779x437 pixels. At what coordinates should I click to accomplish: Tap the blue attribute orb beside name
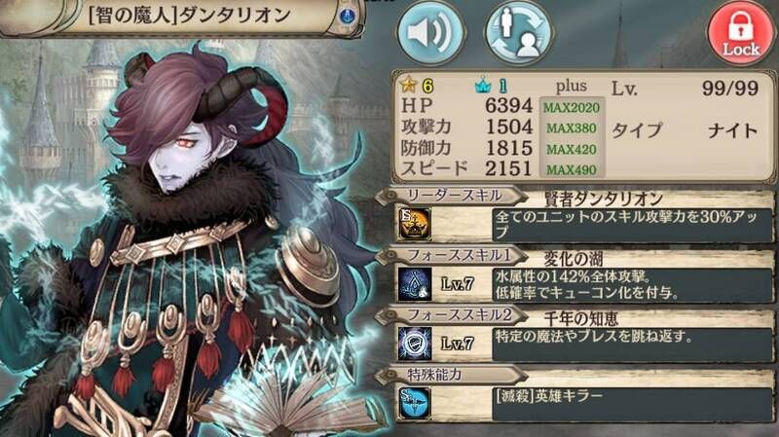(x=347, y=17)
